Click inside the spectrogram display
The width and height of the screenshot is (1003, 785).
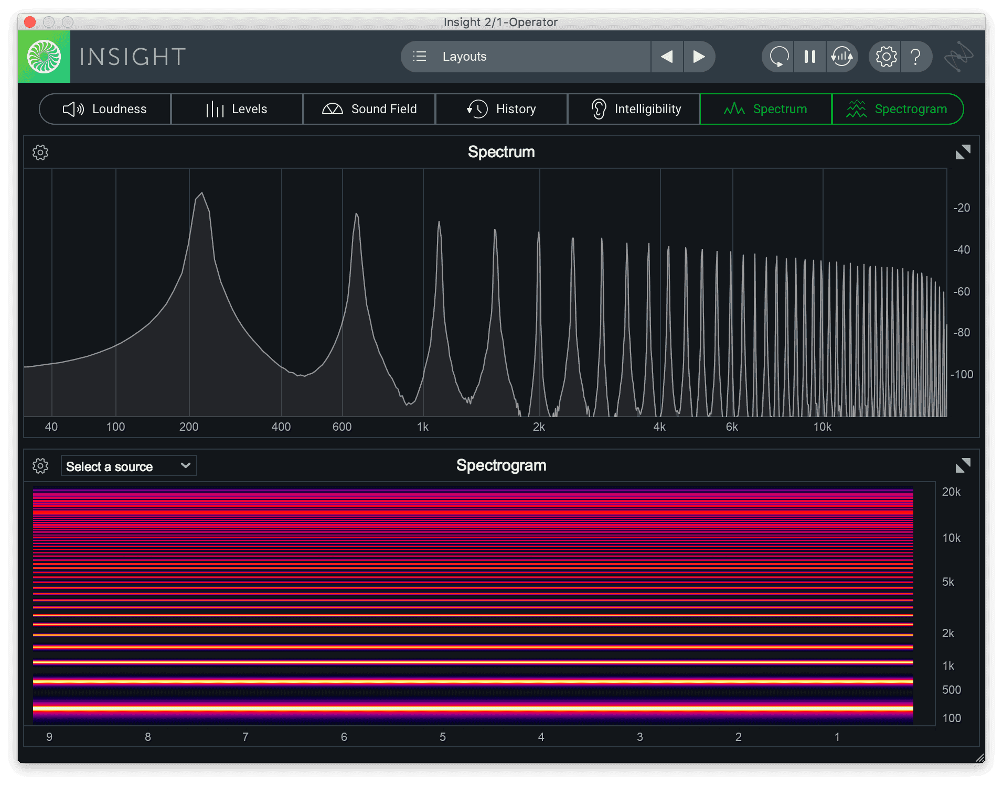pos(473,607)
